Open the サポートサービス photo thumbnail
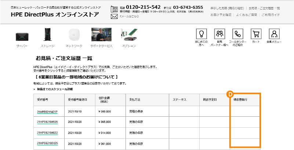Screen dimensions: 294x150 101,34
